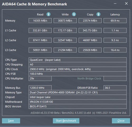This screenshot has height=127, width=132.
Task: Select L2 Cache latency 9.3 ns
Action: (115, 40)
